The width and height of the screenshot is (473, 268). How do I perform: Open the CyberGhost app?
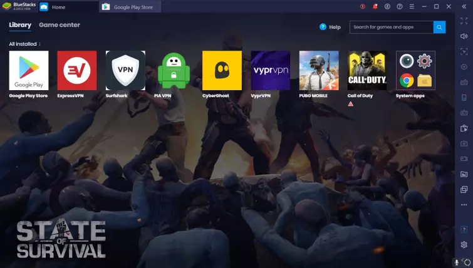(222, 70)
